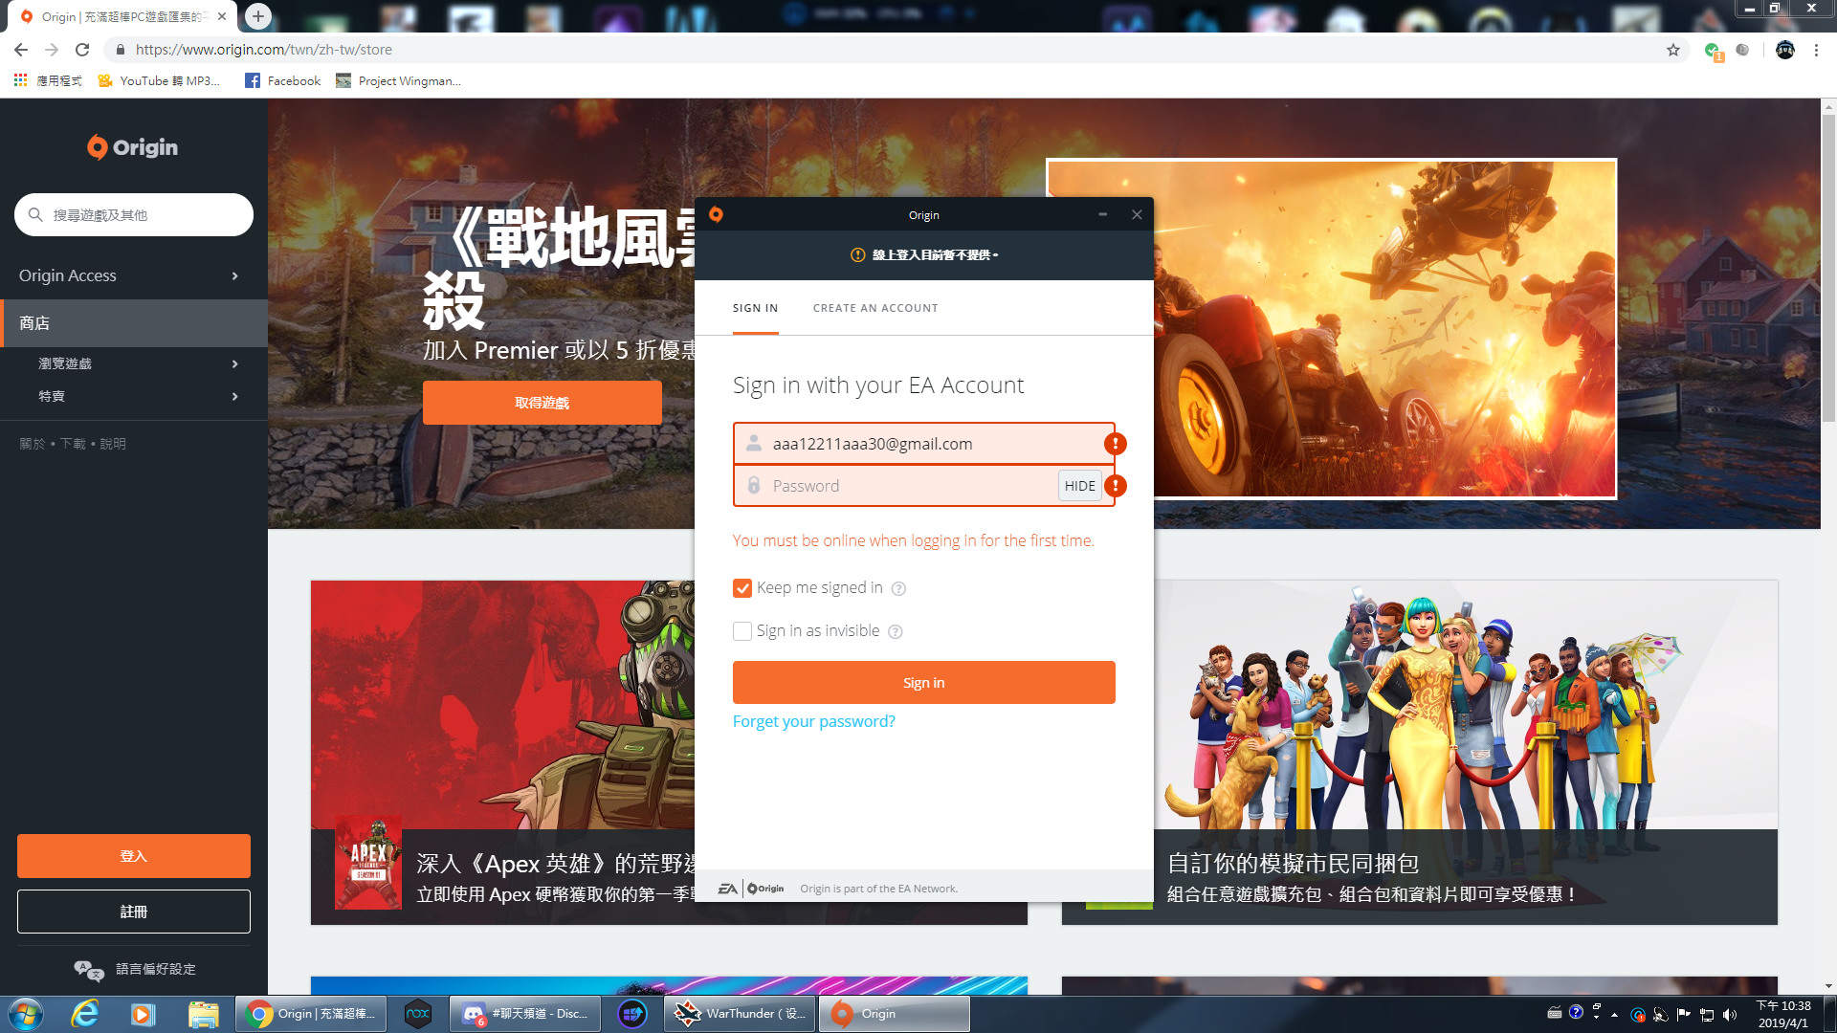
Task: Click the Origin logo in the website sidebar
Action: 132,147
